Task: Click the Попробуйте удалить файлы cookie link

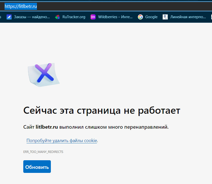Action: [62, 141]
